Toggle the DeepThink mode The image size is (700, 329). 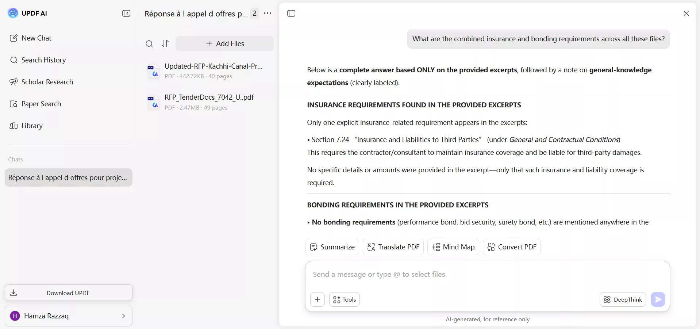coord(623,299)
